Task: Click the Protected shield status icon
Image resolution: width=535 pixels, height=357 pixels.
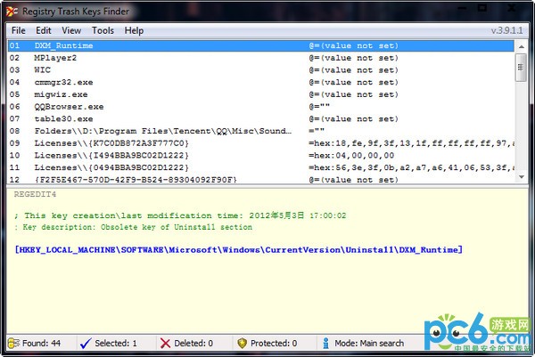Action: point(242,343)
